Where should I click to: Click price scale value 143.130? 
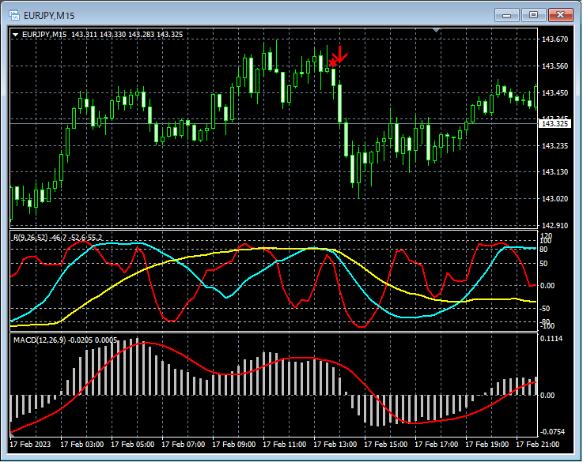pos(555,172)
